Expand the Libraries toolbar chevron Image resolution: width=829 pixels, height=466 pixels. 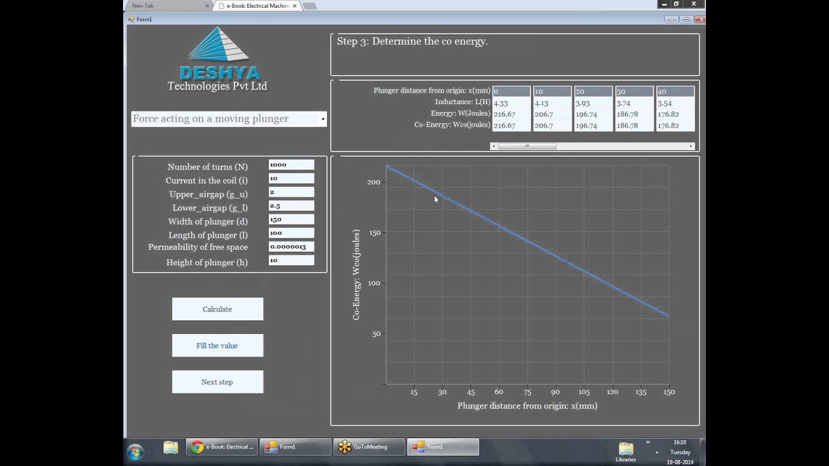tap(648, 443)
